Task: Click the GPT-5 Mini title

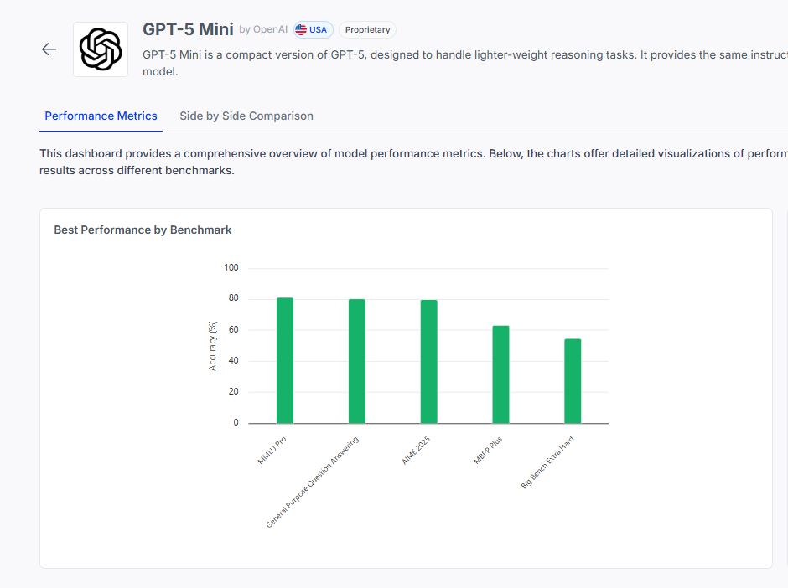Action: pos(188,29)
